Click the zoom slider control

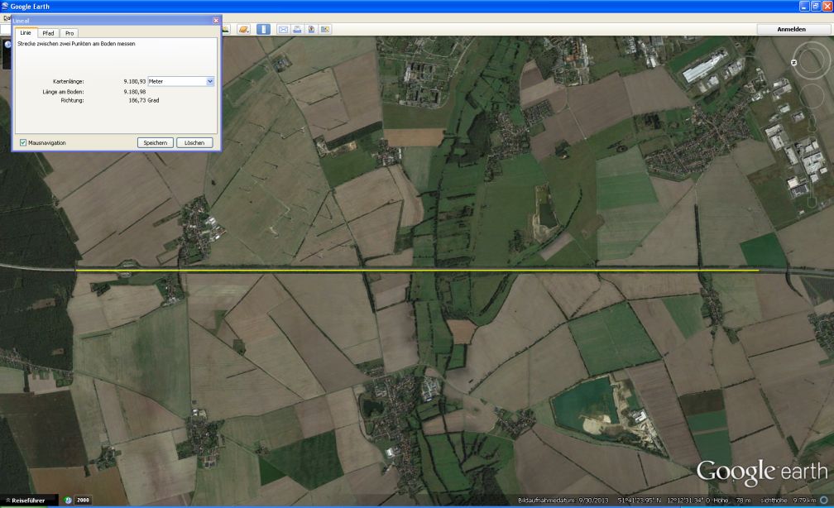click(x=812, y=162)
